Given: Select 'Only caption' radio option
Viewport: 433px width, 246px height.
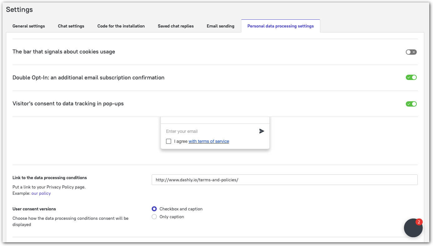Looking at the screenshot, I should [154, 217].
